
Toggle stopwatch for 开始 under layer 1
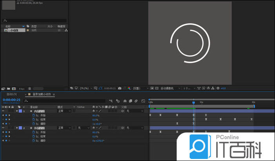(34, 115)
